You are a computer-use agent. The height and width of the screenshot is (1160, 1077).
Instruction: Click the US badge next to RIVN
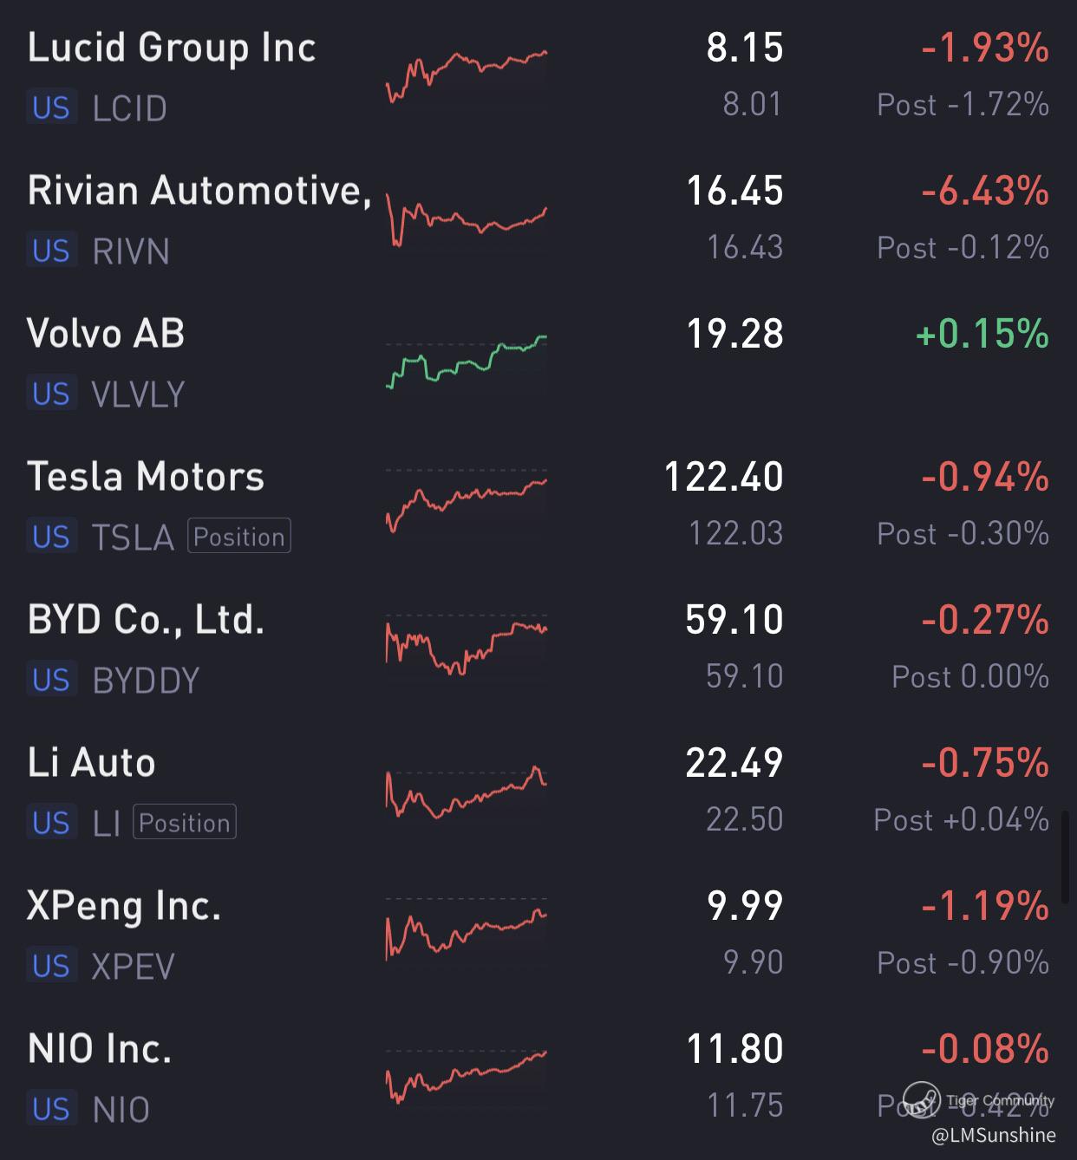pos(51,251)
